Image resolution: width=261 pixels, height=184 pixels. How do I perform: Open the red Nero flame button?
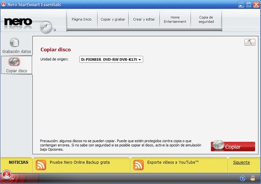(7, 175)
